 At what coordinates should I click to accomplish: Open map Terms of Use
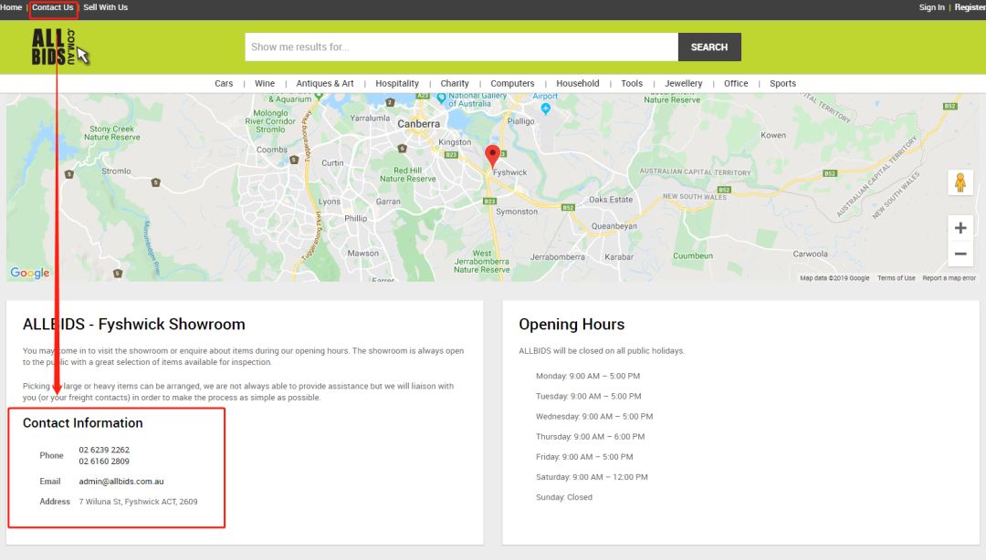pyautogui.click(x=897, y=278)
